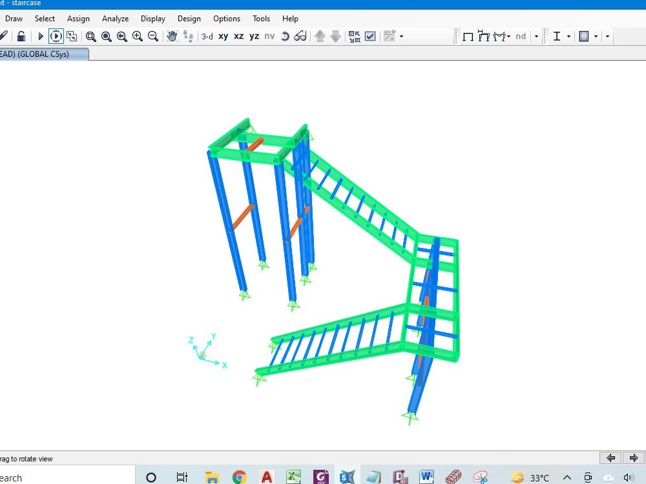Start the Dynamic Rotate tool
This screenshot has height=484, width=646.
56,36
